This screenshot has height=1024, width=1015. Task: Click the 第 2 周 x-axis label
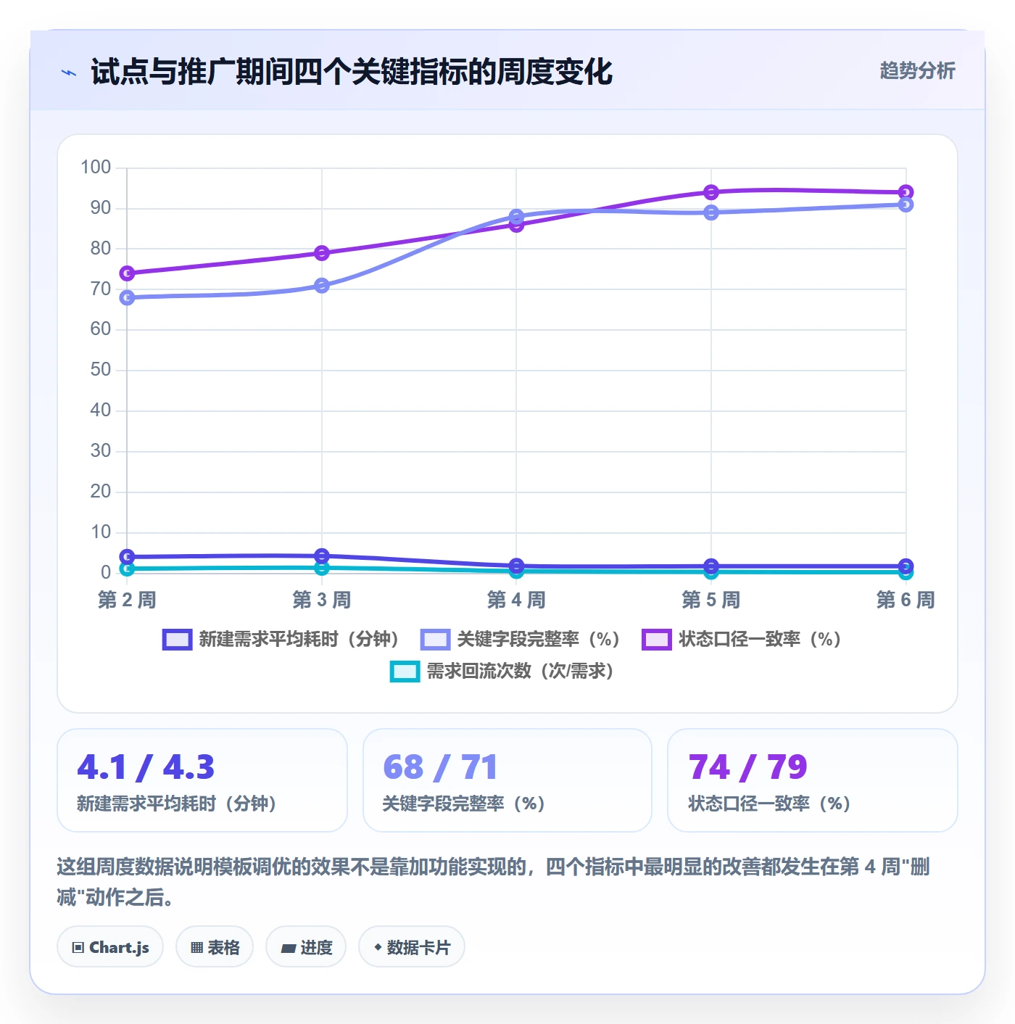click(127, 600)
